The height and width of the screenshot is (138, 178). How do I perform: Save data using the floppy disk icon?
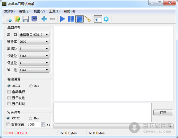coord(26,19)
